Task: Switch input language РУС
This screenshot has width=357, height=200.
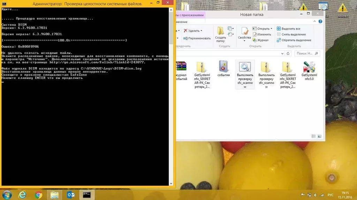Action: click(x=331, y=195)
